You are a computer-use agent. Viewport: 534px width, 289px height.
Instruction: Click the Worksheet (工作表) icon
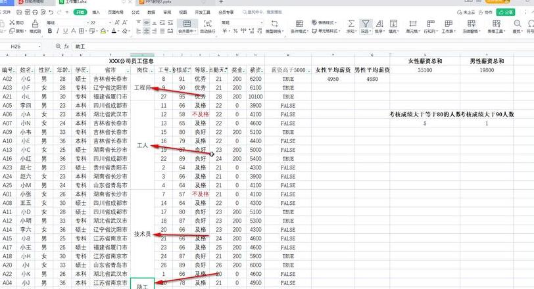(449, 24)
